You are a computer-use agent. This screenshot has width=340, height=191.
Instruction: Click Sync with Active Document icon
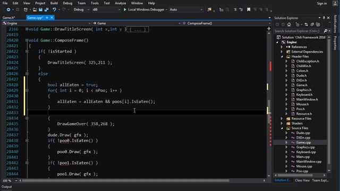pos(306,24)
